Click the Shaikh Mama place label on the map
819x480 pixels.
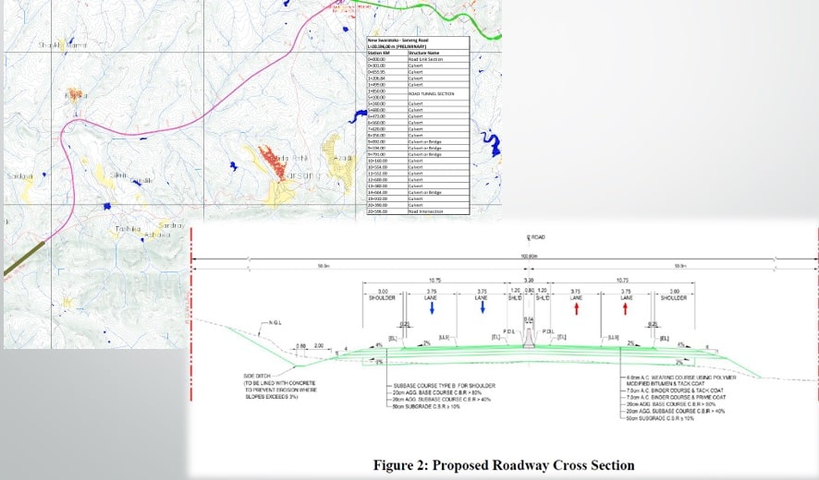[x=63, y=45]
